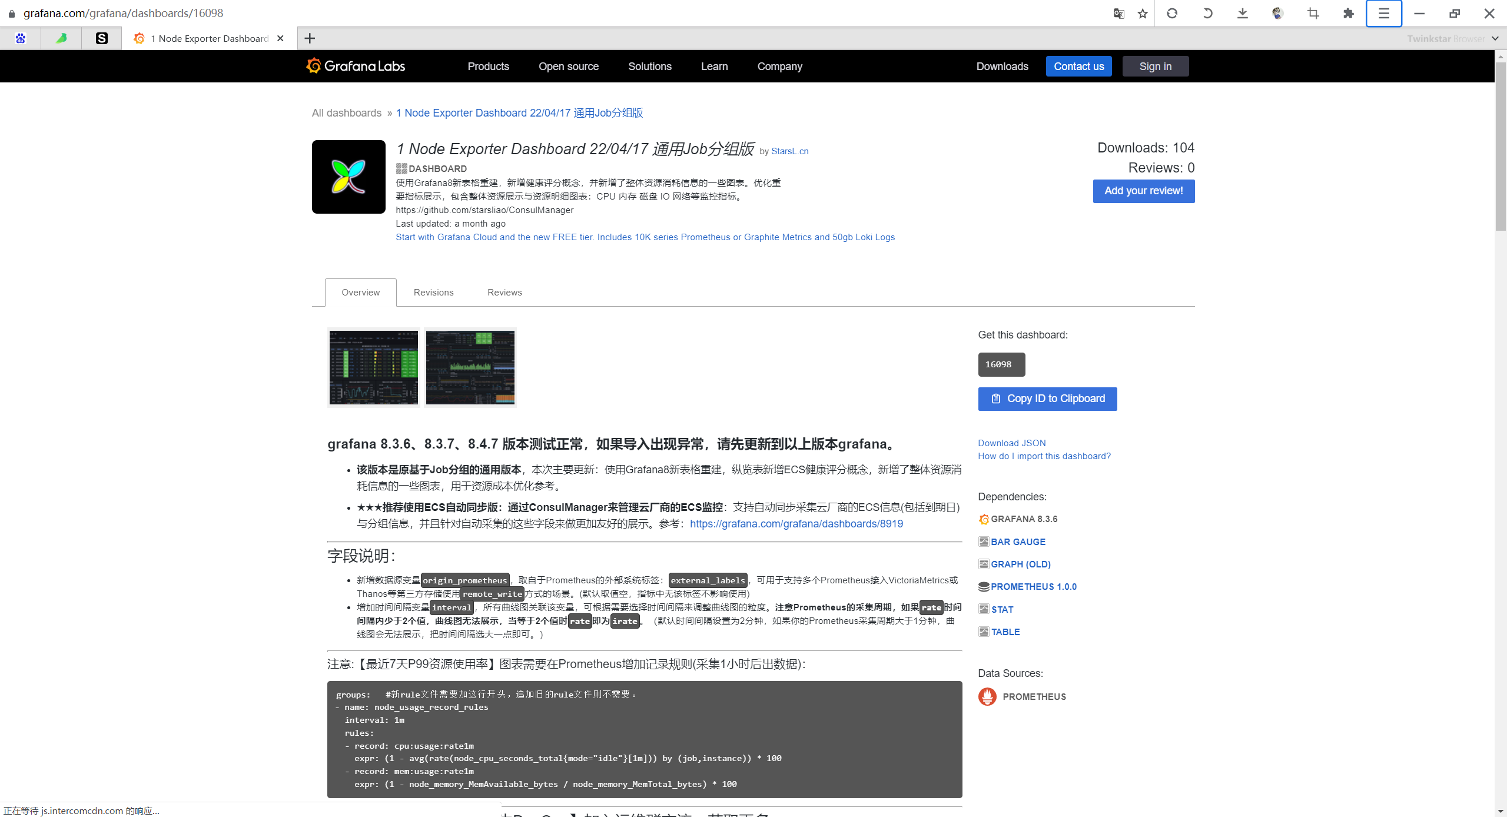Screen dimensions: 1507x817
Task: Click the Downloads: 104 text
Action: (x=1146, y=148)
